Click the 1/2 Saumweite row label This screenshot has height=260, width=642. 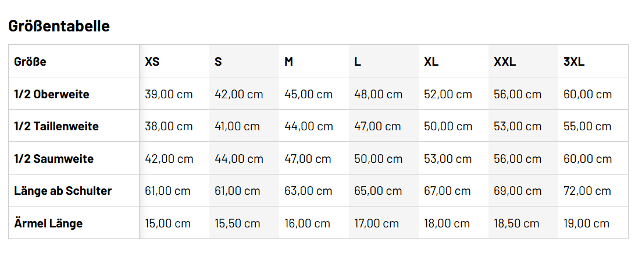pyautogui.click(x=53, y=159)
